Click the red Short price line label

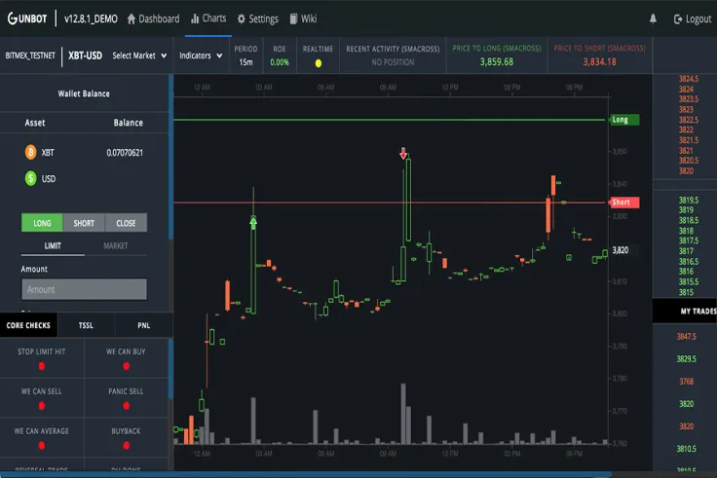[x=623, y=202]
